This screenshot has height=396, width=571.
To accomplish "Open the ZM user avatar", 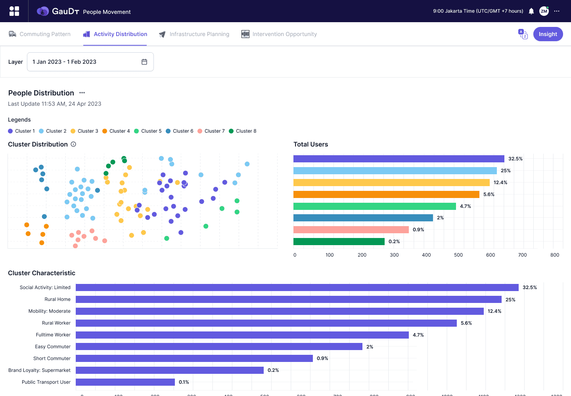I will point(544,11).
